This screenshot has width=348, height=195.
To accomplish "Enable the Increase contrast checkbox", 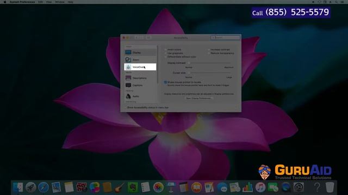I will point(209,49).
